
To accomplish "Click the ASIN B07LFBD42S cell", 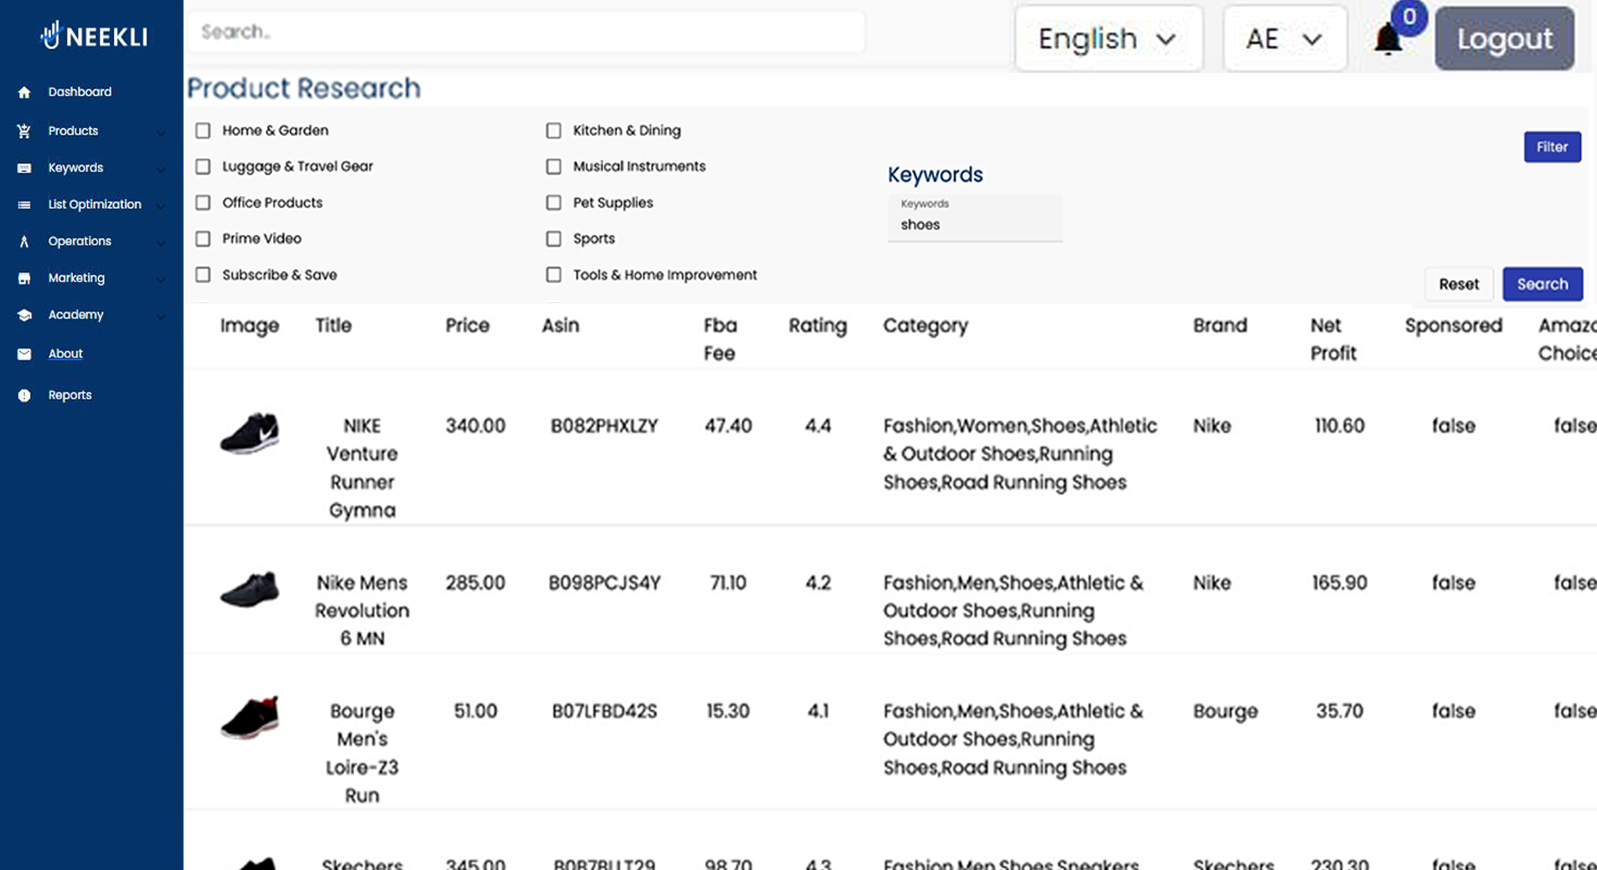I will (605, 711).
